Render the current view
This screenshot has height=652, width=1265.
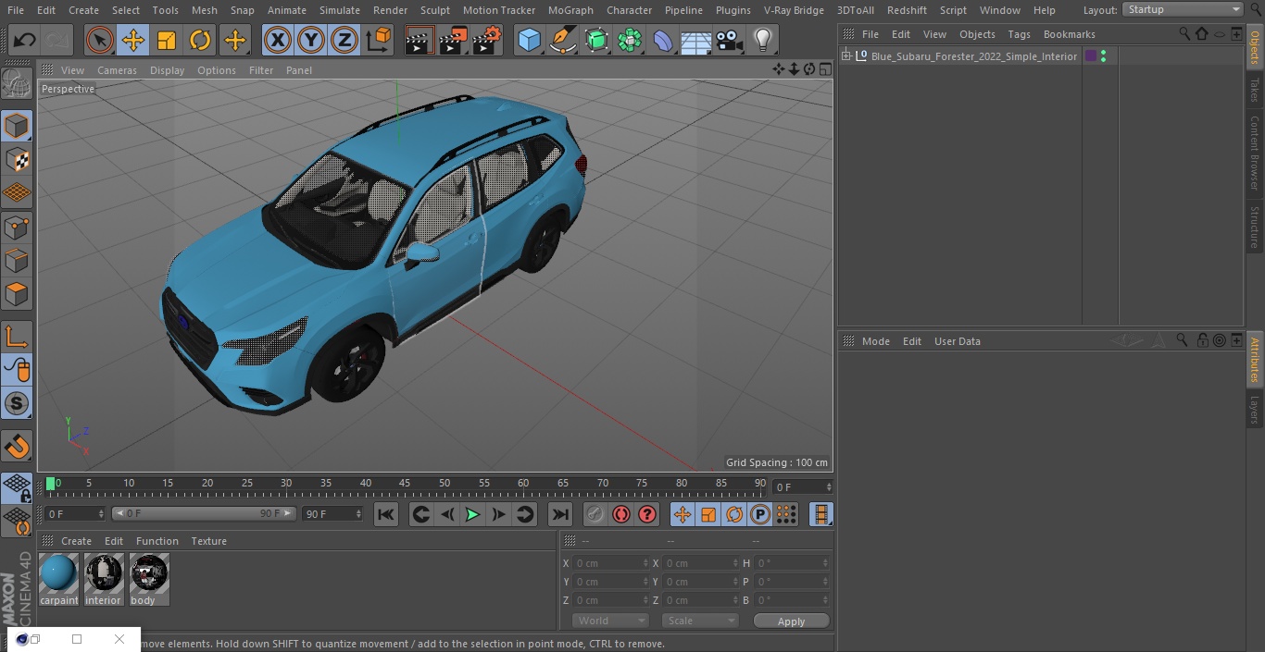pos(420,40)
